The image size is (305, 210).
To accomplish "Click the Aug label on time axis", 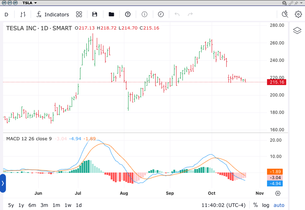I will [x=124, y=193].
